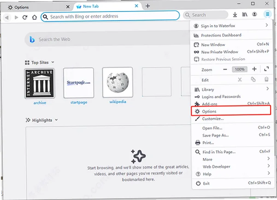Choose New Window menu entry
The image size is (277, 200).
231,45
